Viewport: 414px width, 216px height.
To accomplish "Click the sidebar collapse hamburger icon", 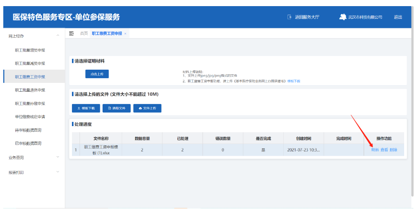I will (x=72, y=33).
